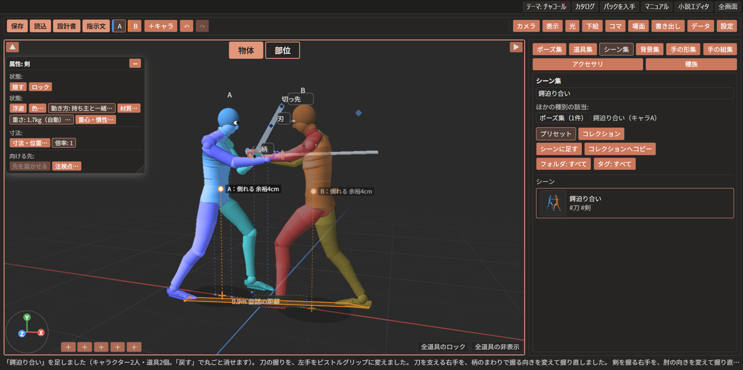The height and width of the screenshot is (370, 743).
Task: Click the 保存 save button
Action: coord(17,26)
